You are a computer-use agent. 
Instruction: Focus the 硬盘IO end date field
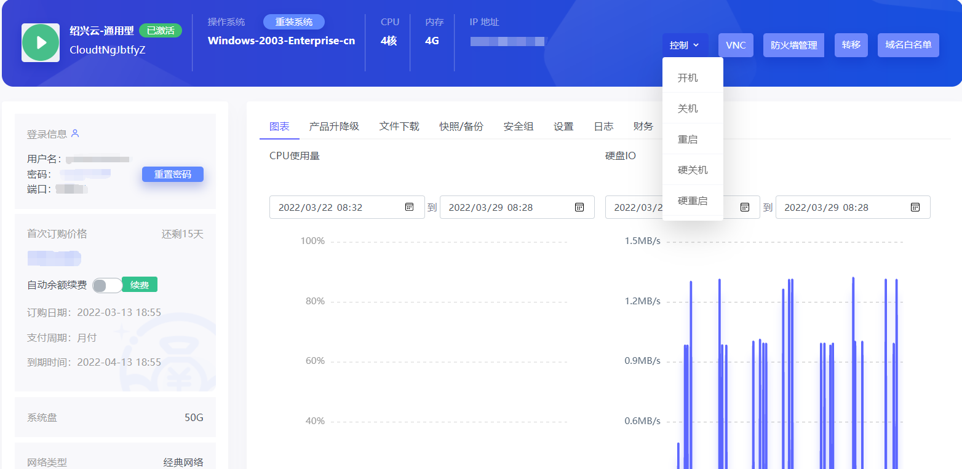(853, 207)
